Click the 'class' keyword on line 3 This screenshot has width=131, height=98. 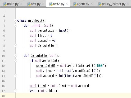click(x=22, y=21)
